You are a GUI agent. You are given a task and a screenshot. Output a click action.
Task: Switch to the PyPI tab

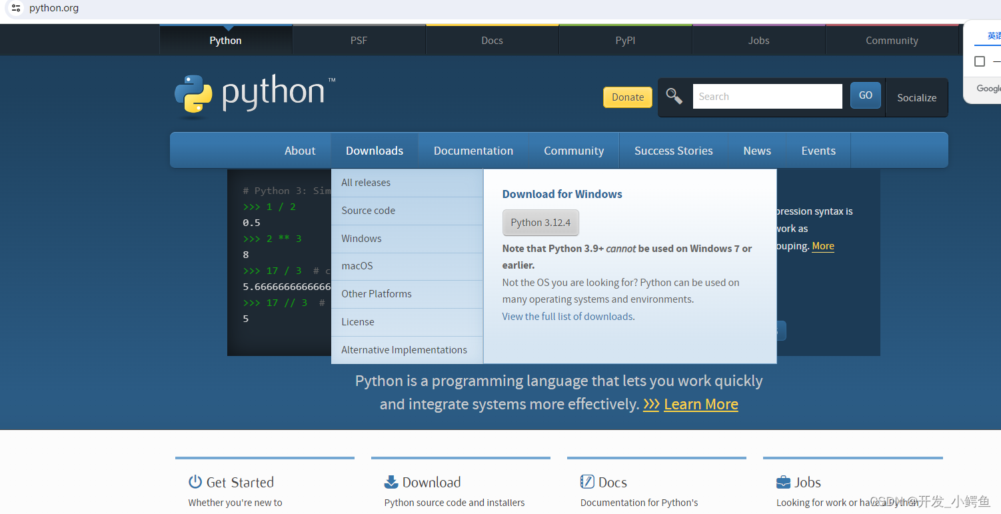625,40
